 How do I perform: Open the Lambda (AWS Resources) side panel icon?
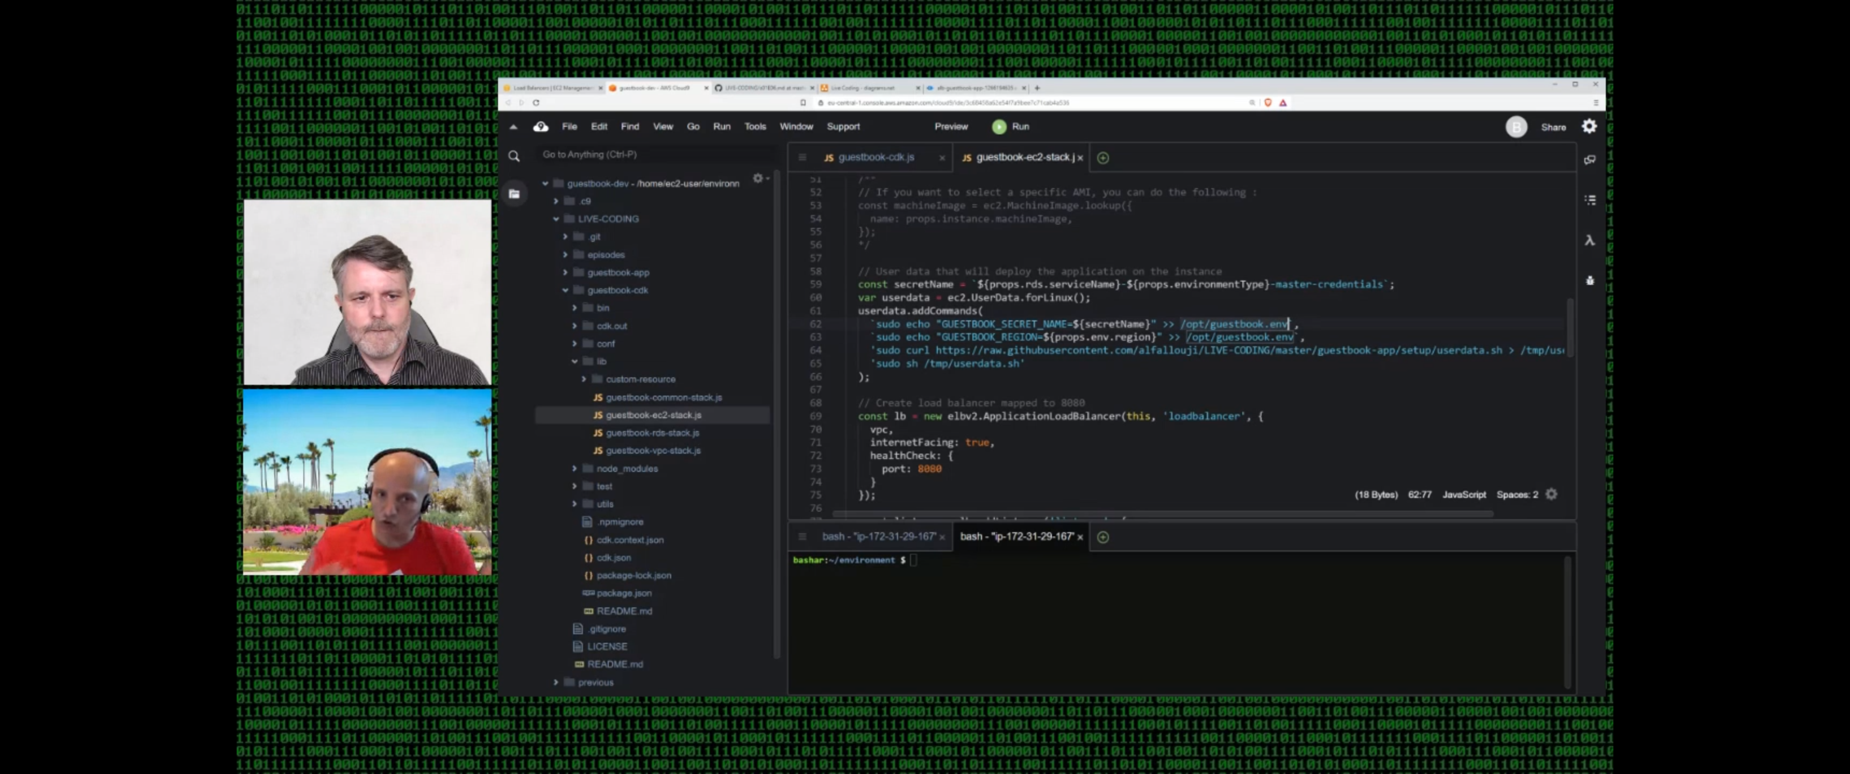click(1589, 240)
